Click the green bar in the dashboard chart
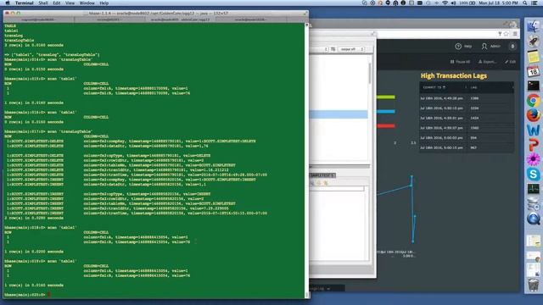 (386, 97)
